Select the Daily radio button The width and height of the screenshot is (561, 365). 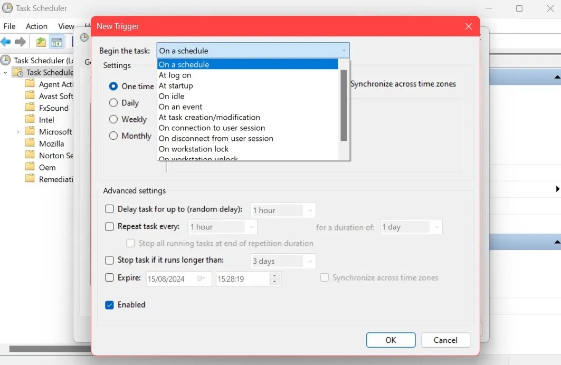tap(113, 103)
